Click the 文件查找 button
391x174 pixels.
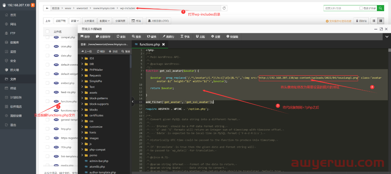(89, 21)
